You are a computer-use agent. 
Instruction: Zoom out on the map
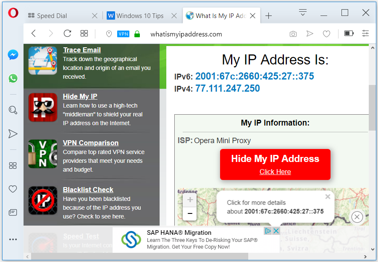point(190,213)
